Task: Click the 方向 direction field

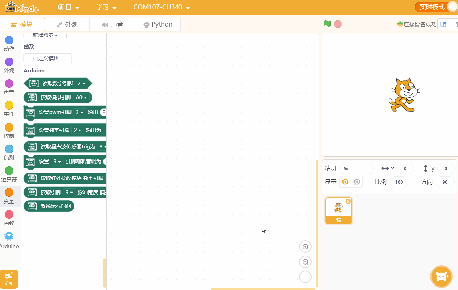Action: click(x=445, y=182)
